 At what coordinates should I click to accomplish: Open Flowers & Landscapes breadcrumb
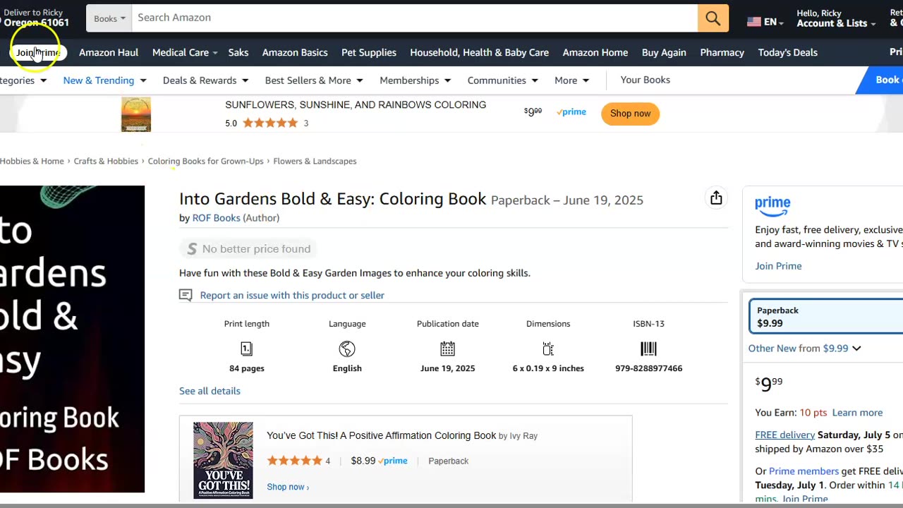(x=315, y=161)
